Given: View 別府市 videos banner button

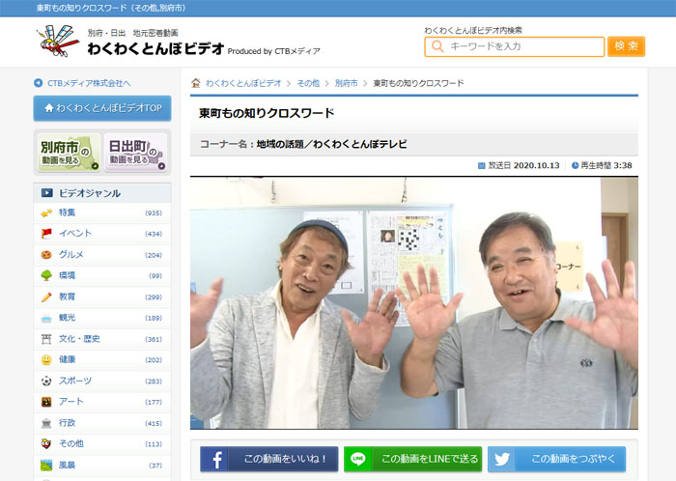Looking at the screenshot, I should (x=69, y=153).
